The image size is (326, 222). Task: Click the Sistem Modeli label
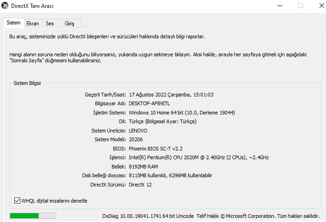coord(110,139)
